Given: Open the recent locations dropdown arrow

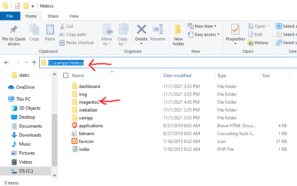Looking at the screenshot, I should 26,62.
